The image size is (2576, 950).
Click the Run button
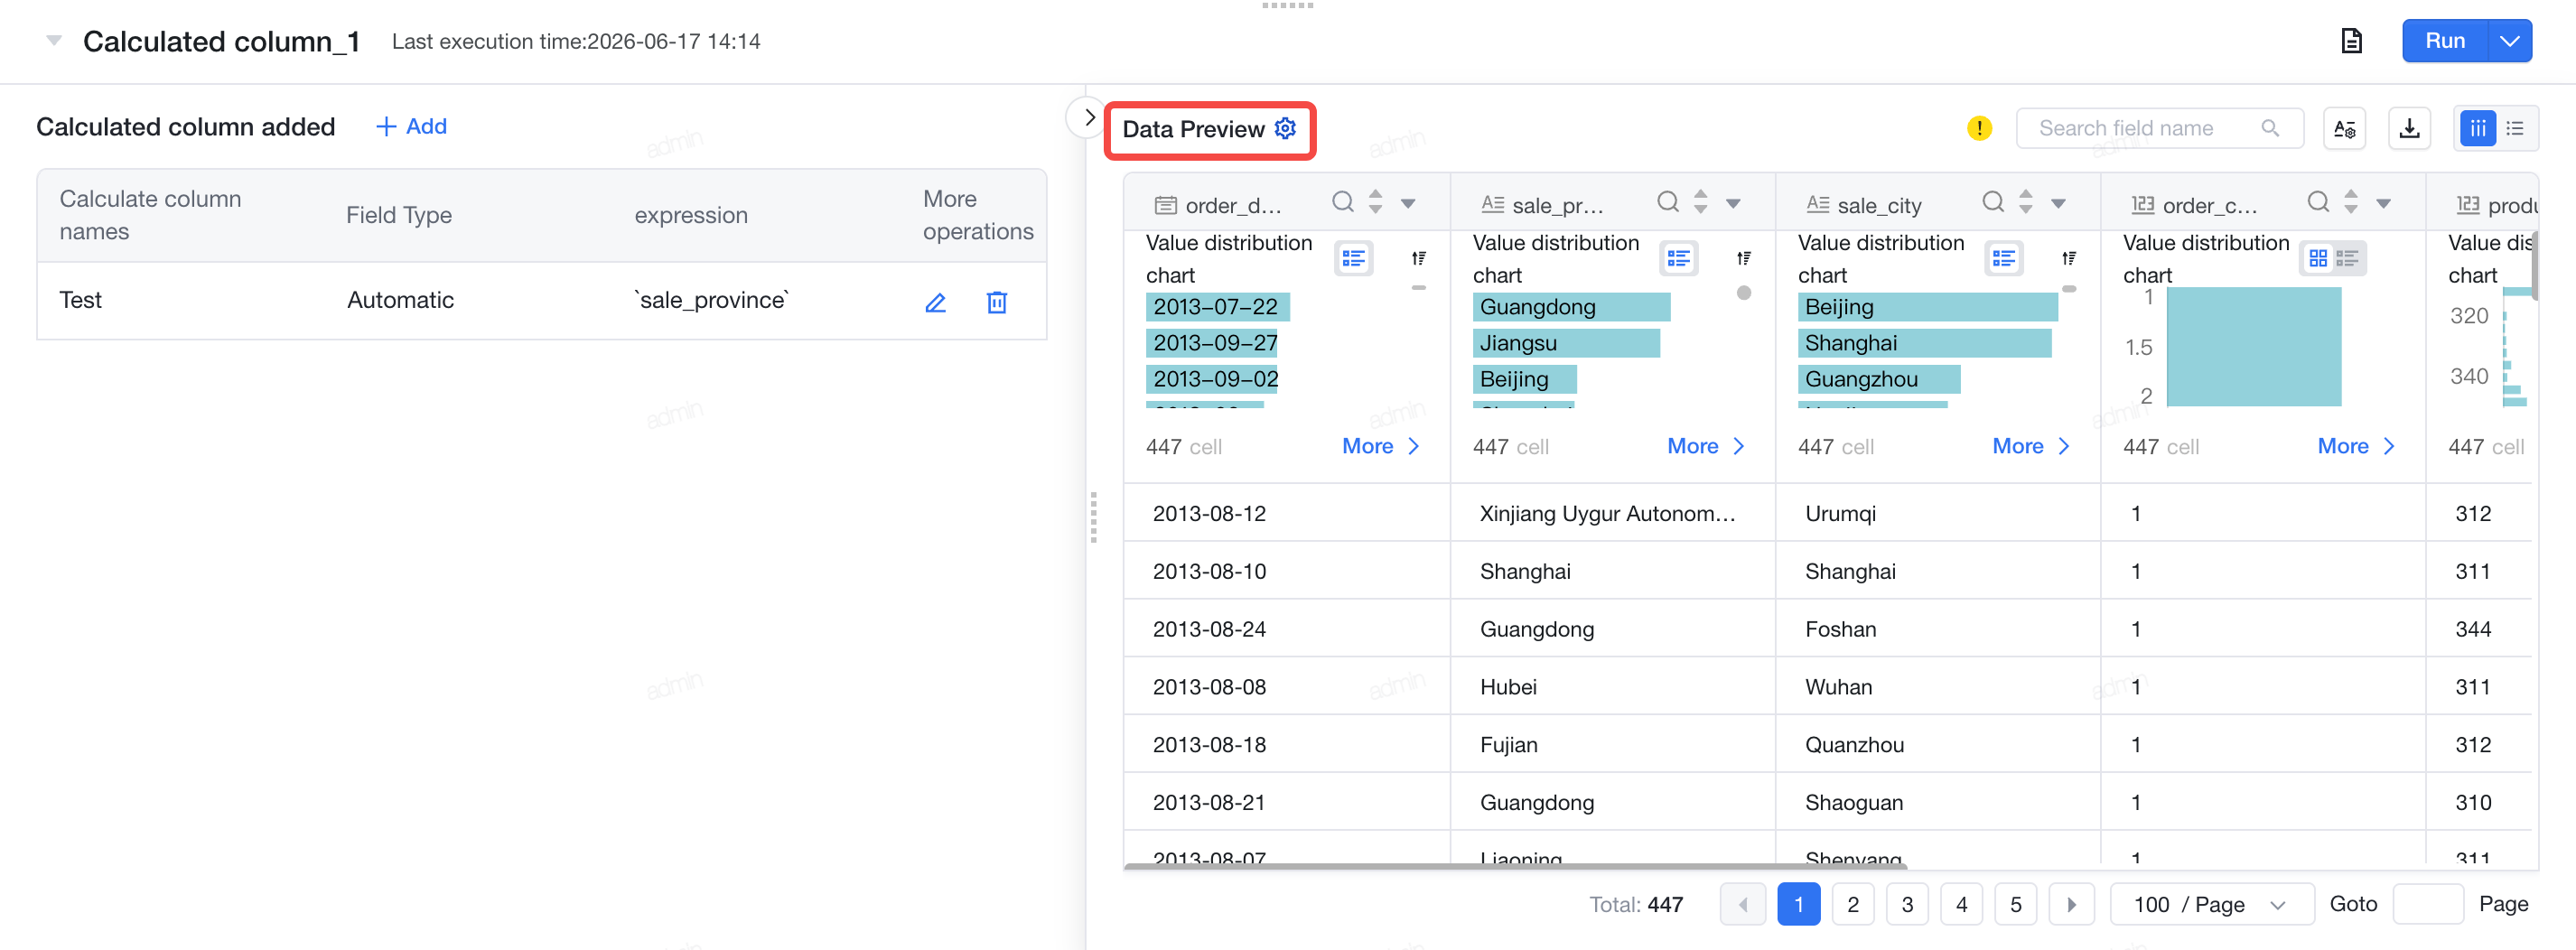click(2445, 41)
